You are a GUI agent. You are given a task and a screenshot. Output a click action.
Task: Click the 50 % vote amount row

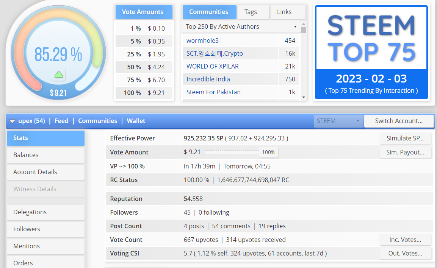pos(144,67)
